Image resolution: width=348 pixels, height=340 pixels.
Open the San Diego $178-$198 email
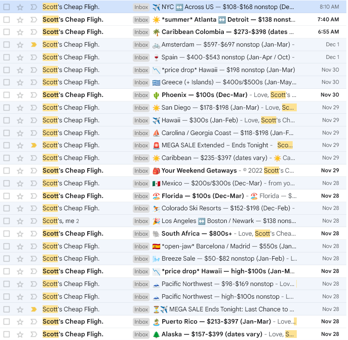(x=173, y=108)
